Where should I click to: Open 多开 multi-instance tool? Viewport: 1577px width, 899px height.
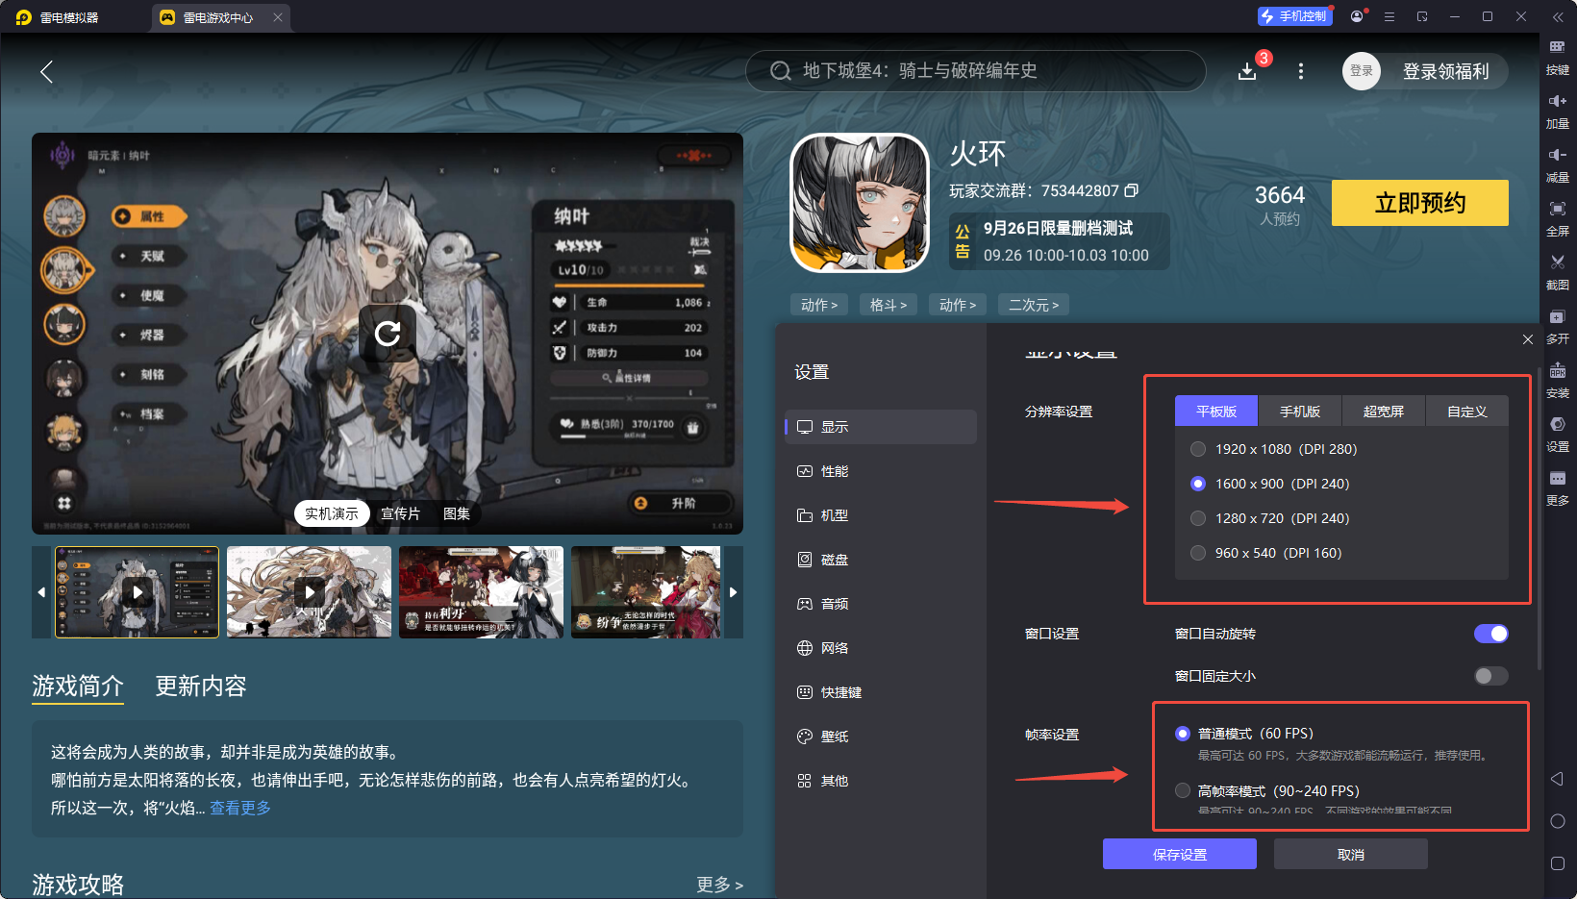click(x=1558, y=327)
